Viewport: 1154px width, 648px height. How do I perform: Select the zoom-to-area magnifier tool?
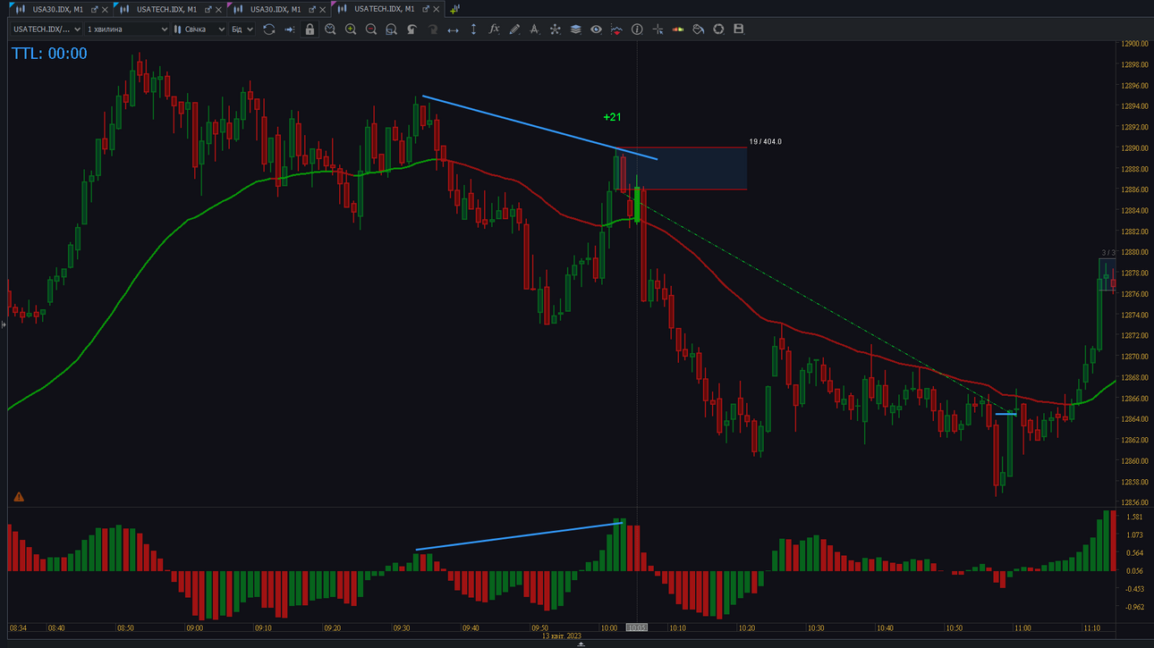391,29
